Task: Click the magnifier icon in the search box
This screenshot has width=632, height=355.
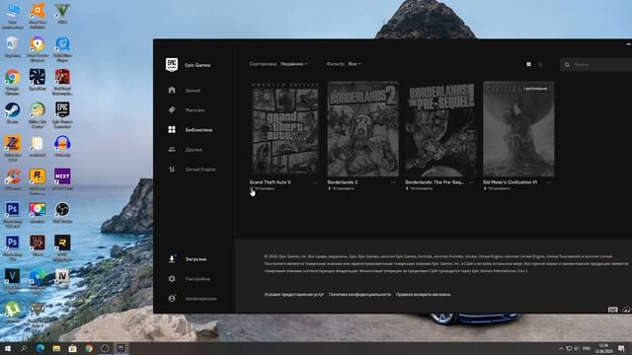Action: coord(567,64)
